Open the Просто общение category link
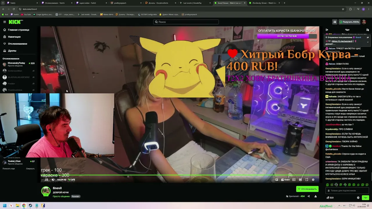The height and width of the screenshot is (209, 372). pos(61,197)
